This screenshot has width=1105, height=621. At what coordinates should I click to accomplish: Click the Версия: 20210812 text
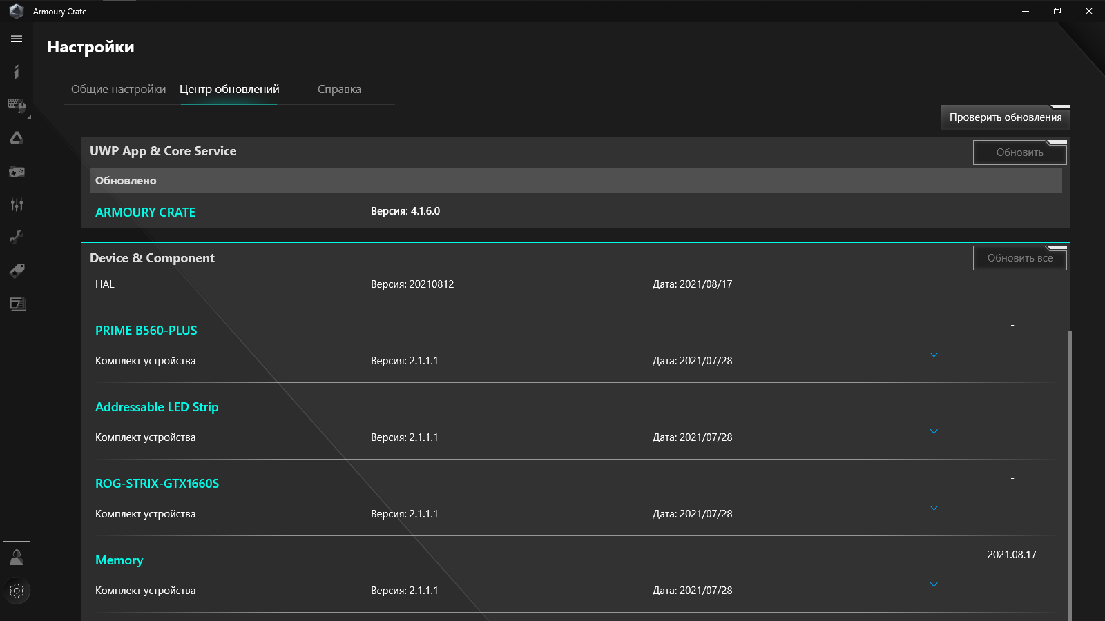[x=412, y=284]
